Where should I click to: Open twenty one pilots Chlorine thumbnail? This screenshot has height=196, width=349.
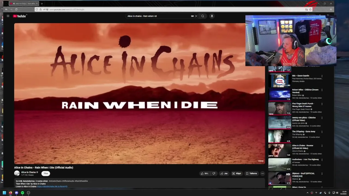click(279, 122)
